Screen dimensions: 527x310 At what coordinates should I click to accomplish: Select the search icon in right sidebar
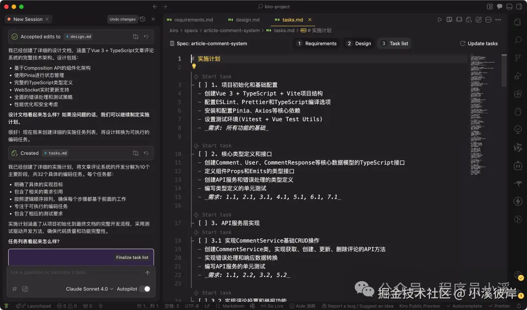coord(518,40)
